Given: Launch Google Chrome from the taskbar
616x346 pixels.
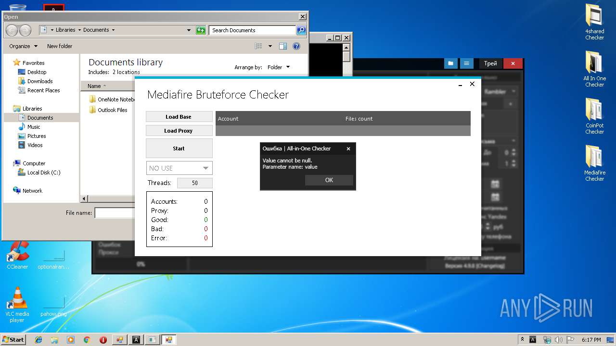Looking at the screenshot, I should coord(87,340).
